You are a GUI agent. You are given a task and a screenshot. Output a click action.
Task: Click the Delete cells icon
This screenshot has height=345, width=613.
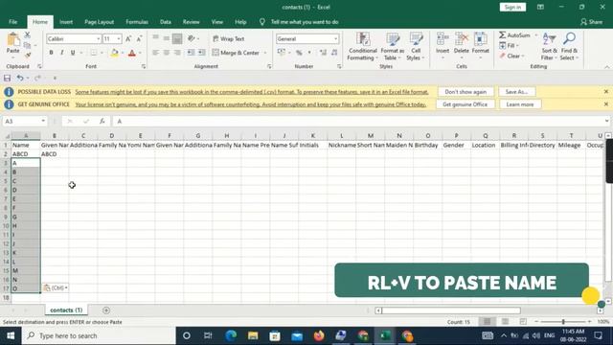462,39
